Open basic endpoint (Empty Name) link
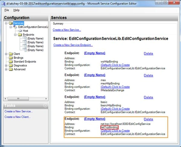This screenshot has height=147, width=181. click(x=95, y=97)
